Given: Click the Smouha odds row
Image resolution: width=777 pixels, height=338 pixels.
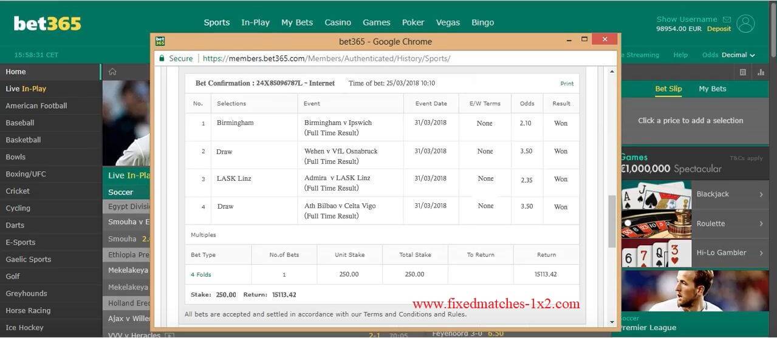Looking at the screenshot, I should (126, 239).
